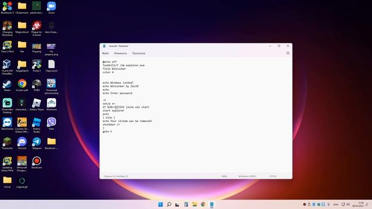This screenshot has width=372, height=209.
Task: Click the Windows (CRLF) status bar entry
Action: click(247, 176)
